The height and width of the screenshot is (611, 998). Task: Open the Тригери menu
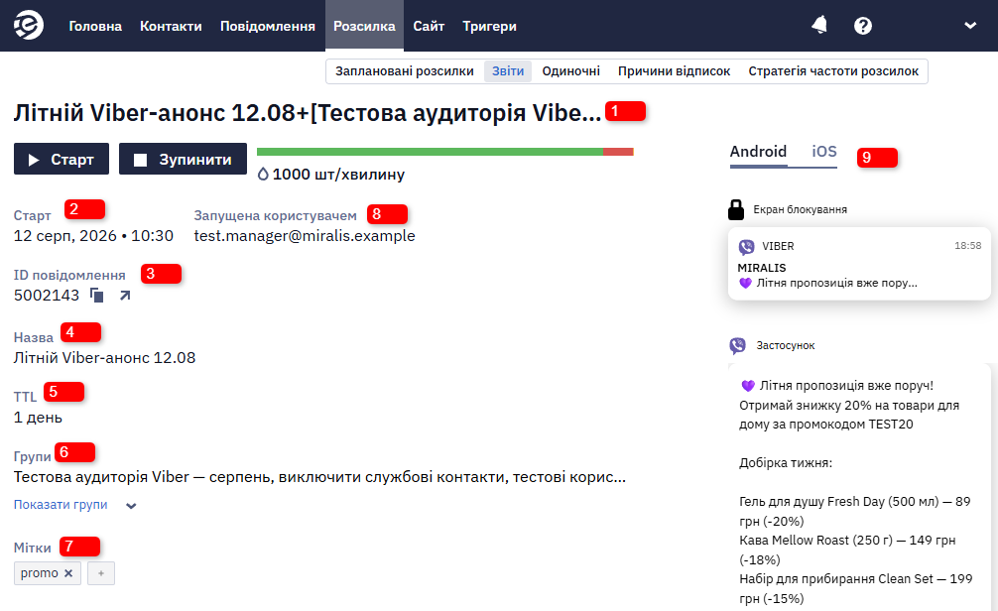click(489, 26)
